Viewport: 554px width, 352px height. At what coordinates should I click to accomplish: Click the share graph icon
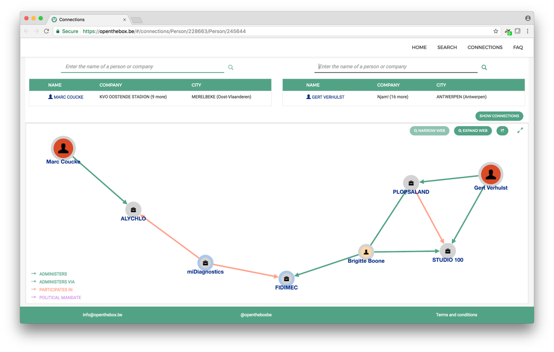pyautogui.click(x=502, y=131)
